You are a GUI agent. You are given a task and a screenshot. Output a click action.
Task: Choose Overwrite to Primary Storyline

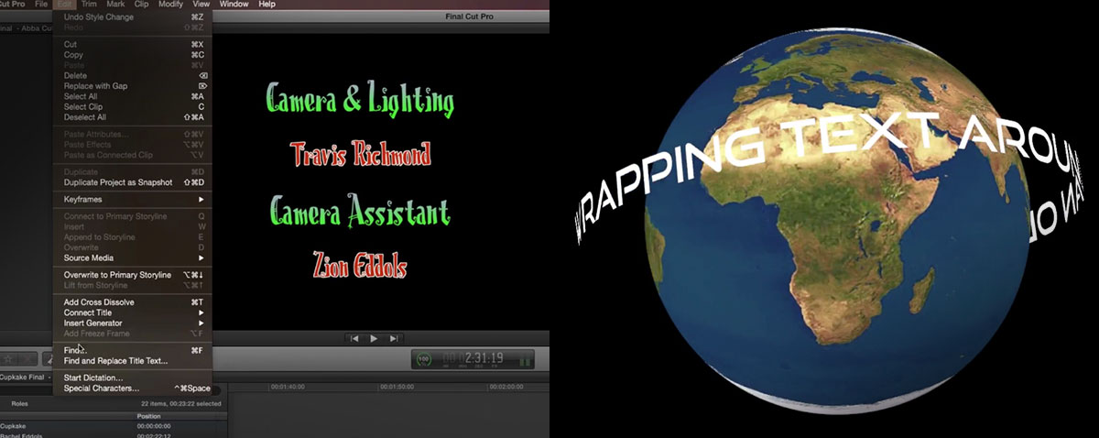pyautogui.click(x=133, y=275)
